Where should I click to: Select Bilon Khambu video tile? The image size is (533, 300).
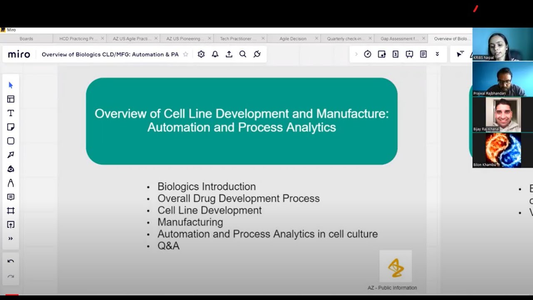(x=503, y=150)
